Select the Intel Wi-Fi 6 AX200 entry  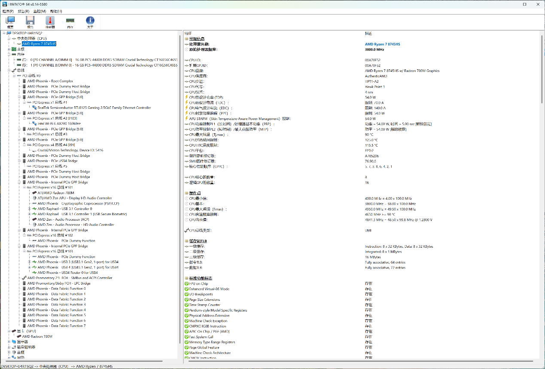point(59,123)
